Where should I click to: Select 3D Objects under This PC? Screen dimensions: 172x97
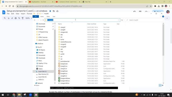(x=42, y=50)
